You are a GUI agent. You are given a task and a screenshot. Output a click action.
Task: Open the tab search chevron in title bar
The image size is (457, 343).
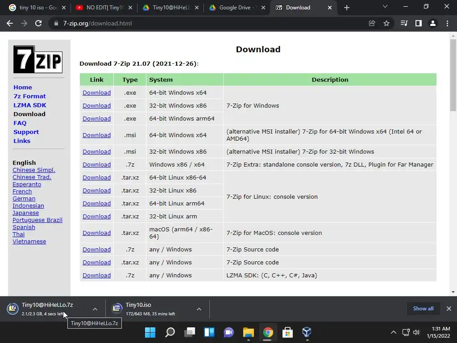(385, 6)
